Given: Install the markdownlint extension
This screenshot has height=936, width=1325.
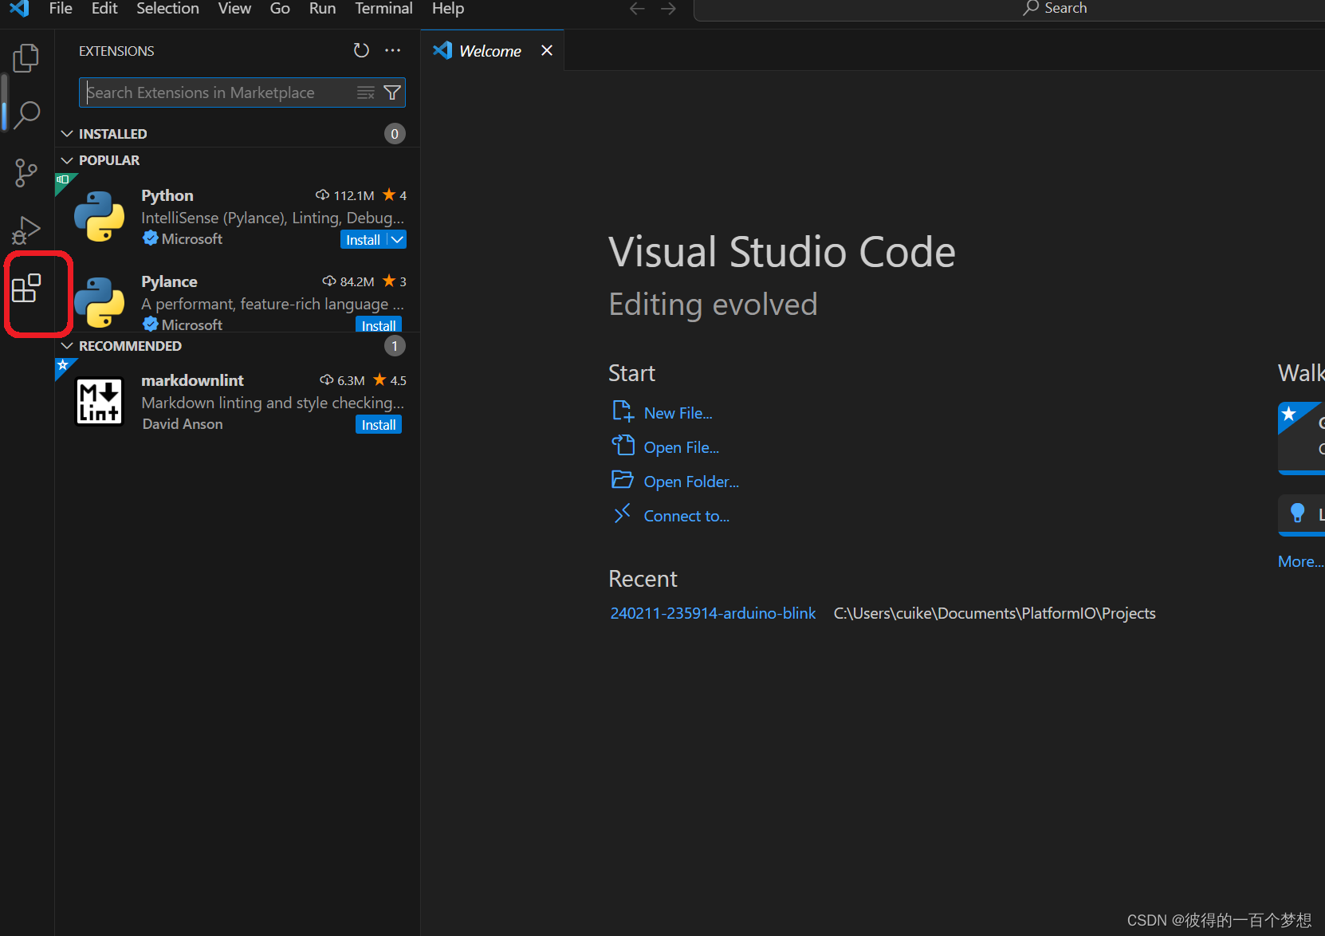Looking at the screenshot, I should (x=378, y=423).
